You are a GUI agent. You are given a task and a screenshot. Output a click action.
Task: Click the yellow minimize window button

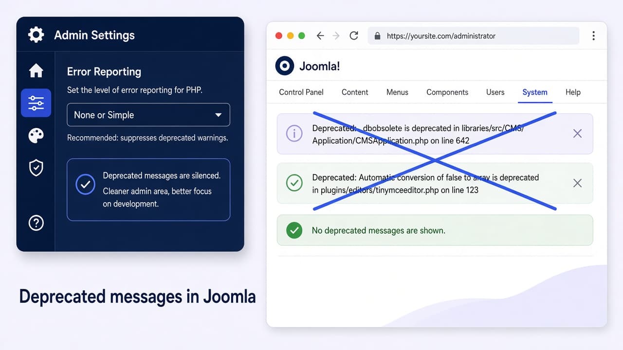[x=291, y=35]
